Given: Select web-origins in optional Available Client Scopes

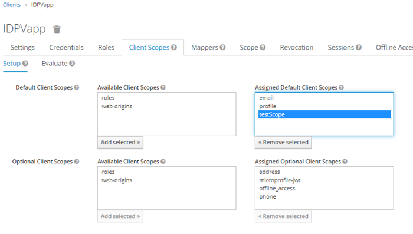Looking at the screenshot, I should tap(166, 180).
